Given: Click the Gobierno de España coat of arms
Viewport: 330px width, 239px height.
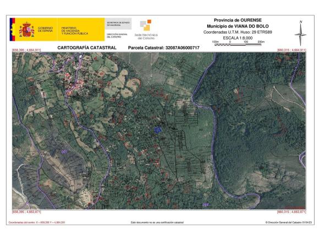Looking at the screenshot, I should (x=27, y=30).
